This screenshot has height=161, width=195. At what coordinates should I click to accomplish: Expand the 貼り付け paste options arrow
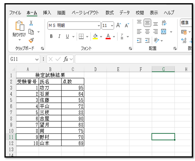pos(20,40)
